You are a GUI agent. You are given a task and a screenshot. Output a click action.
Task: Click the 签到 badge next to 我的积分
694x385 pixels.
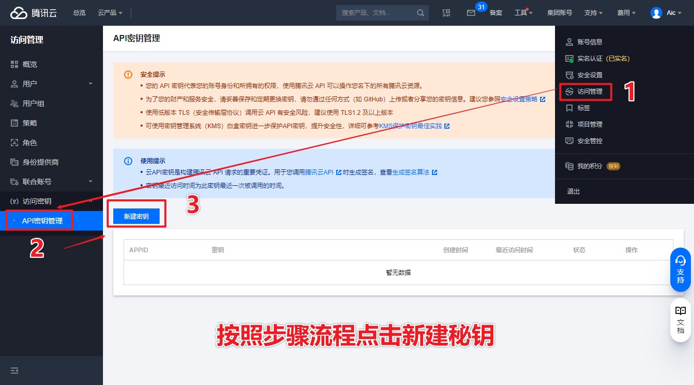(613, 166)
